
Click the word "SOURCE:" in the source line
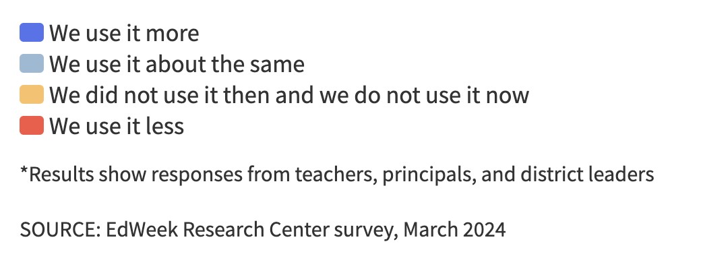(61, 230)
